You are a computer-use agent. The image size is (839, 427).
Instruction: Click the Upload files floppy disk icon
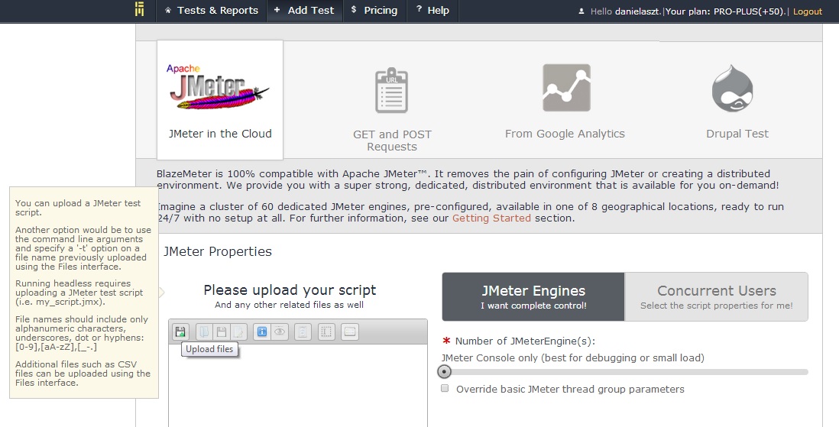180,332
